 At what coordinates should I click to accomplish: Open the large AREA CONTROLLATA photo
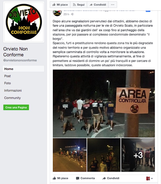point(104,104)
